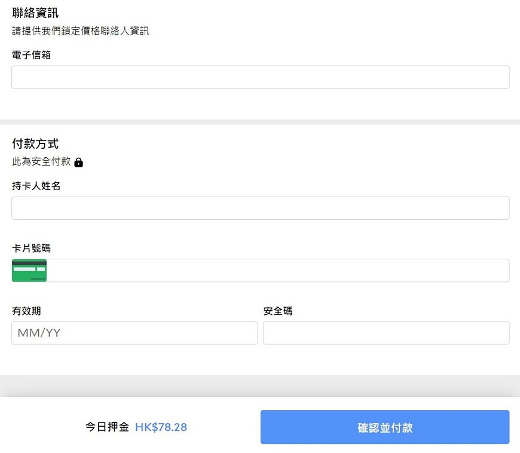Image resolution: width=520 pixels, height=453 pixels.
Task: Click the 電子信箱 email input field
Action: click(x=261, y=77)
